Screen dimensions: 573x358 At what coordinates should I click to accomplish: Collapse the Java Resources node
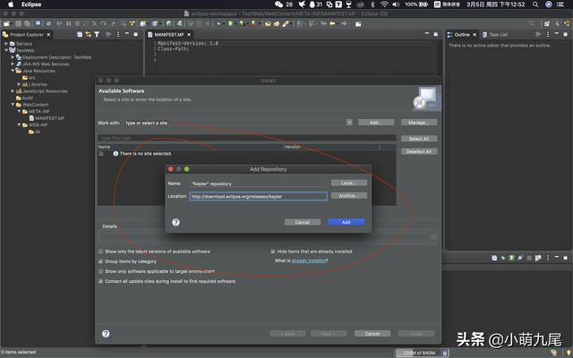pos(13,71)
